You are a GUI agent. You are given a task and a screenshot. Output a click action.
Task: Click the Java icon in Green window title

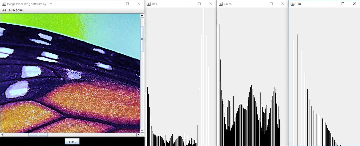click(221, 4)
